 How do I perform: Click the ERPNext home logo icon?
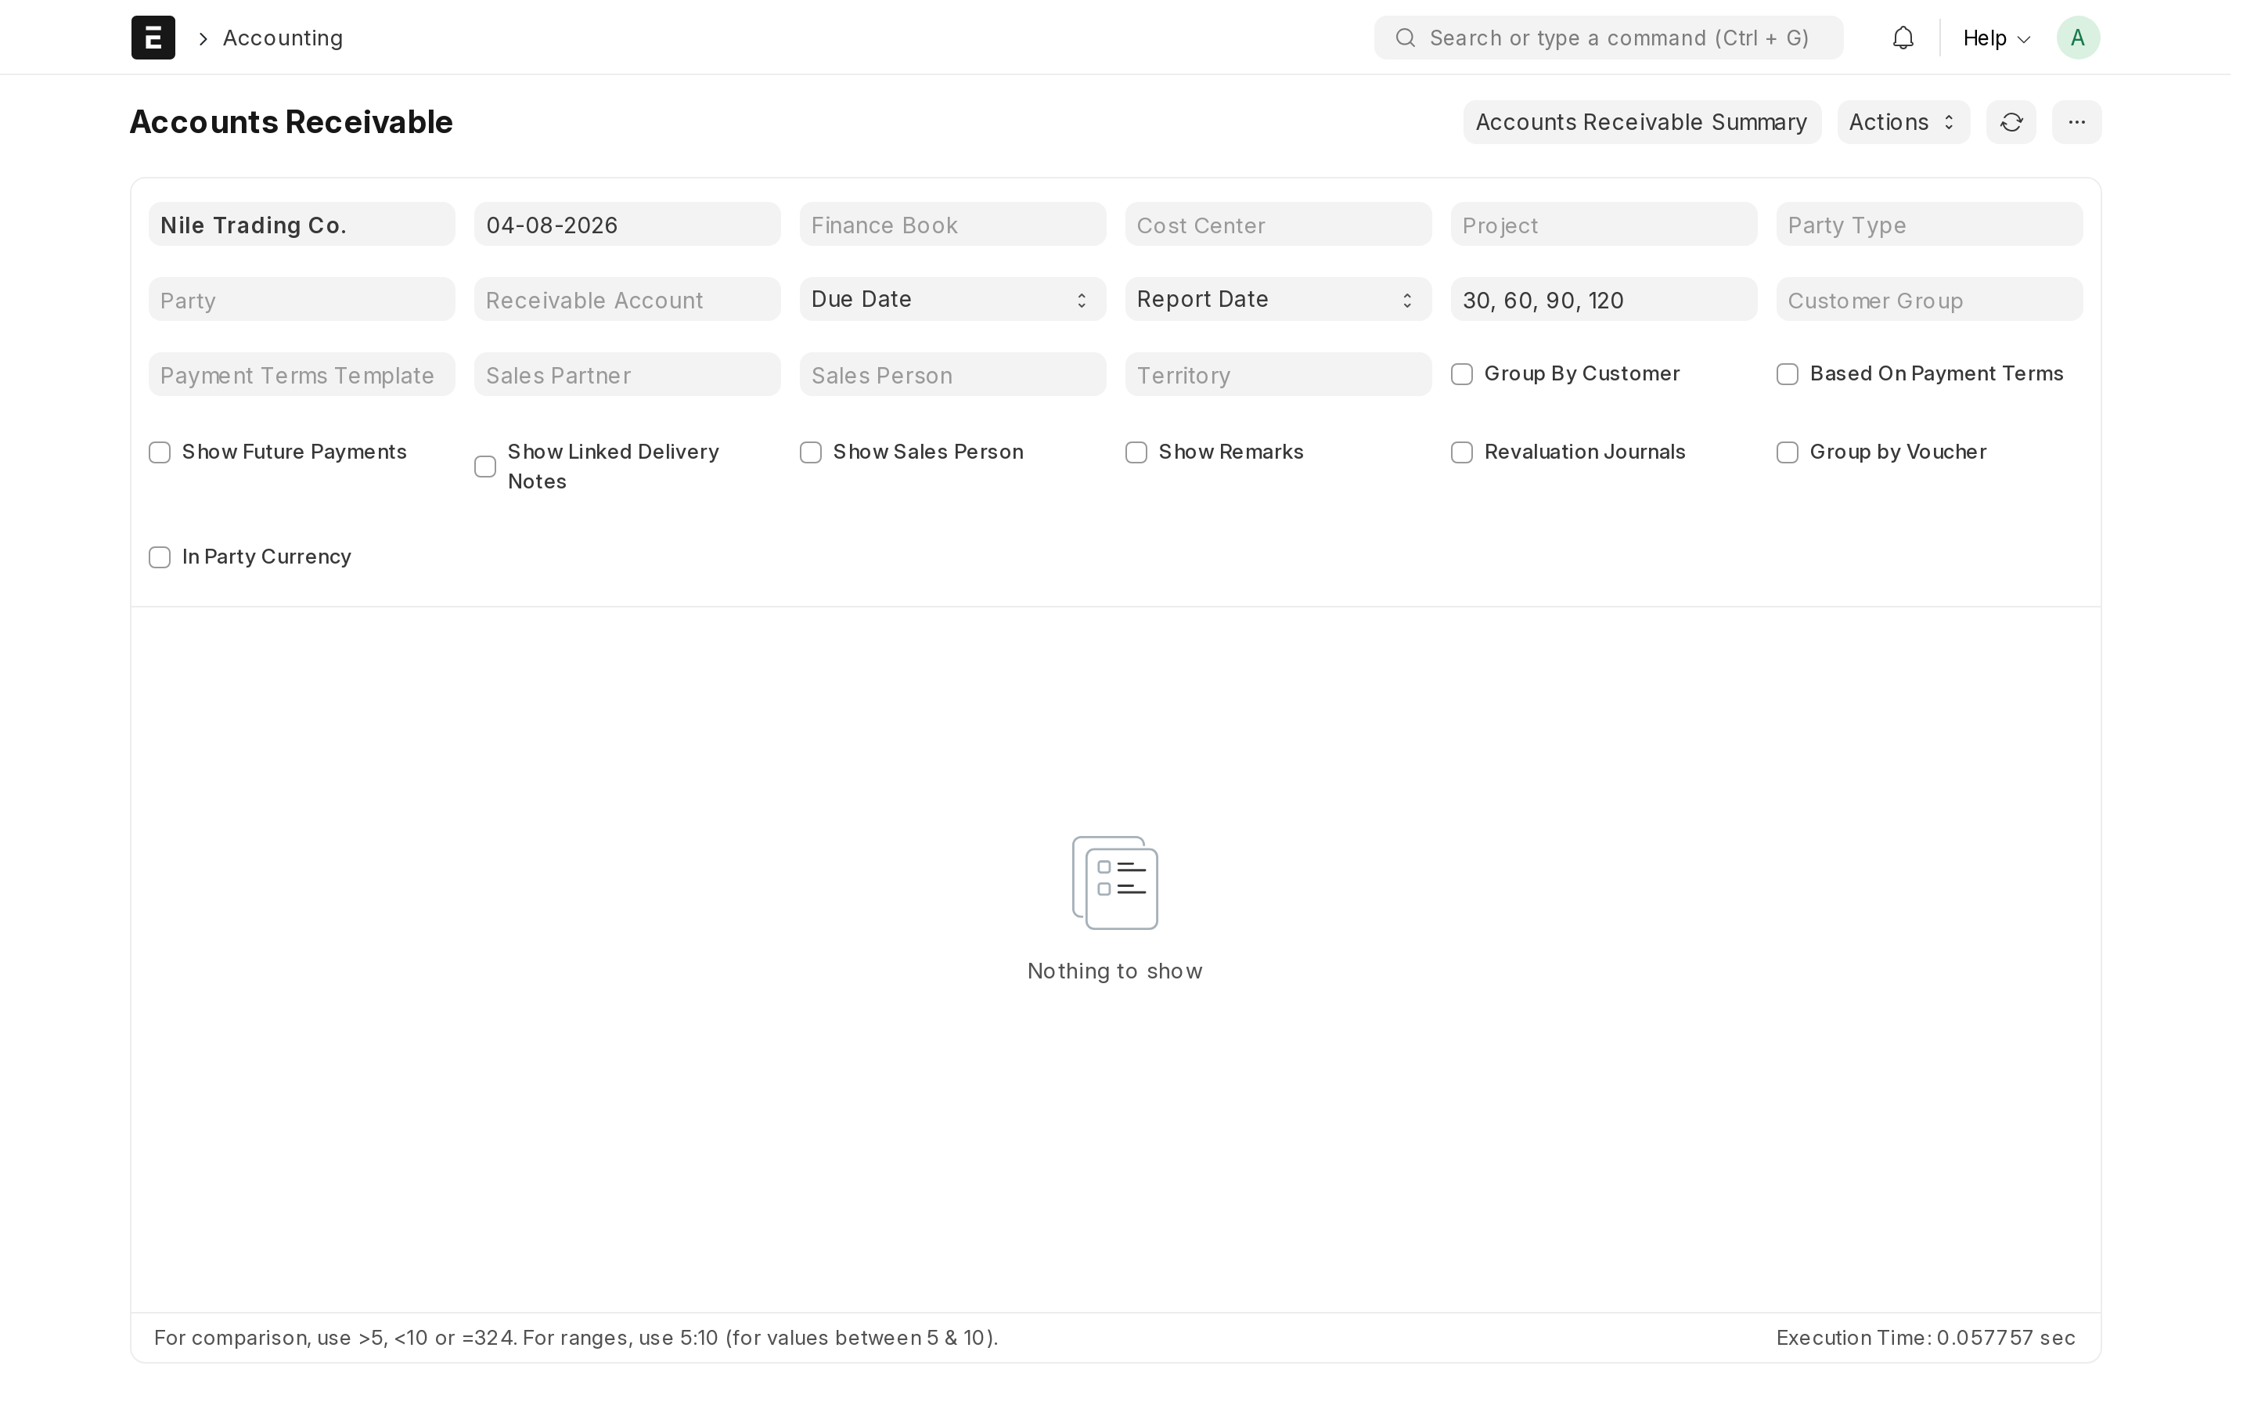click(153, 38)
